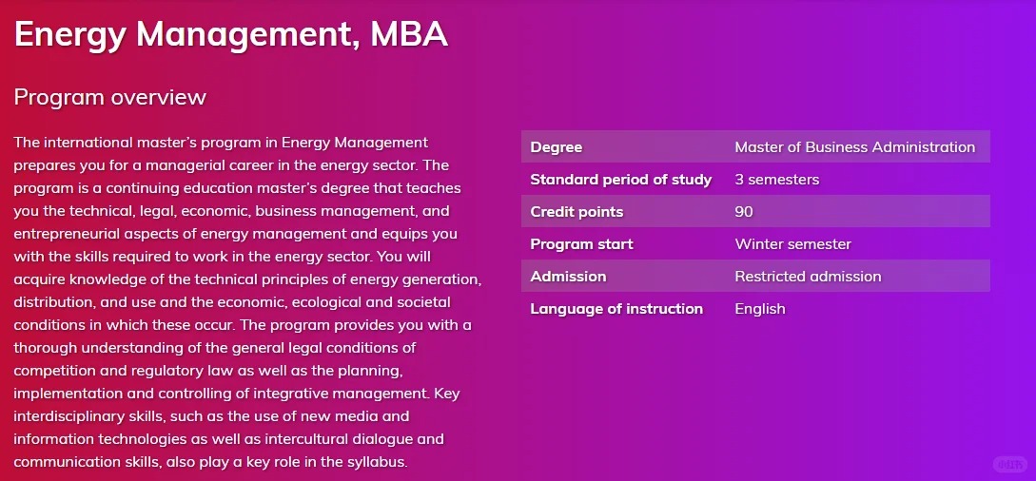Click the first line of overview paragraph
The image size is (1036, 481).
tap(221, 143)
